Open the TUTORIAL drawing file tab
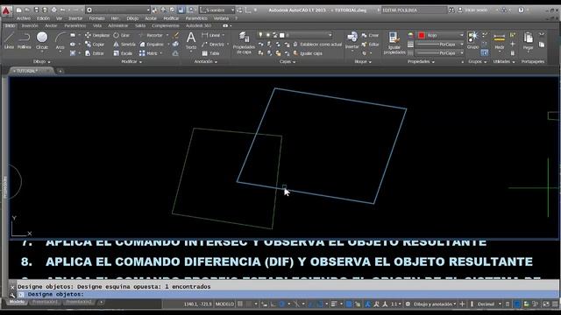 click(32, 71)
